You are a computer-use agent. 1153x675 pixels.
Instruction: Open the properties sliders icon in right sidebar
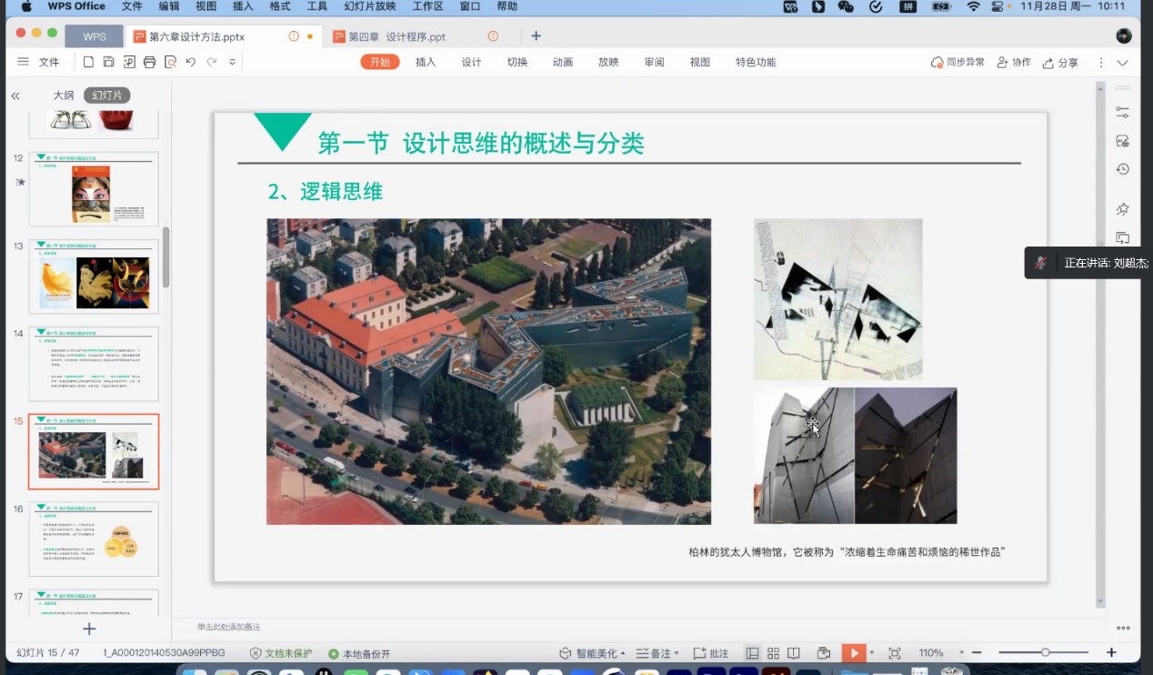click(x=1123, y=112)
